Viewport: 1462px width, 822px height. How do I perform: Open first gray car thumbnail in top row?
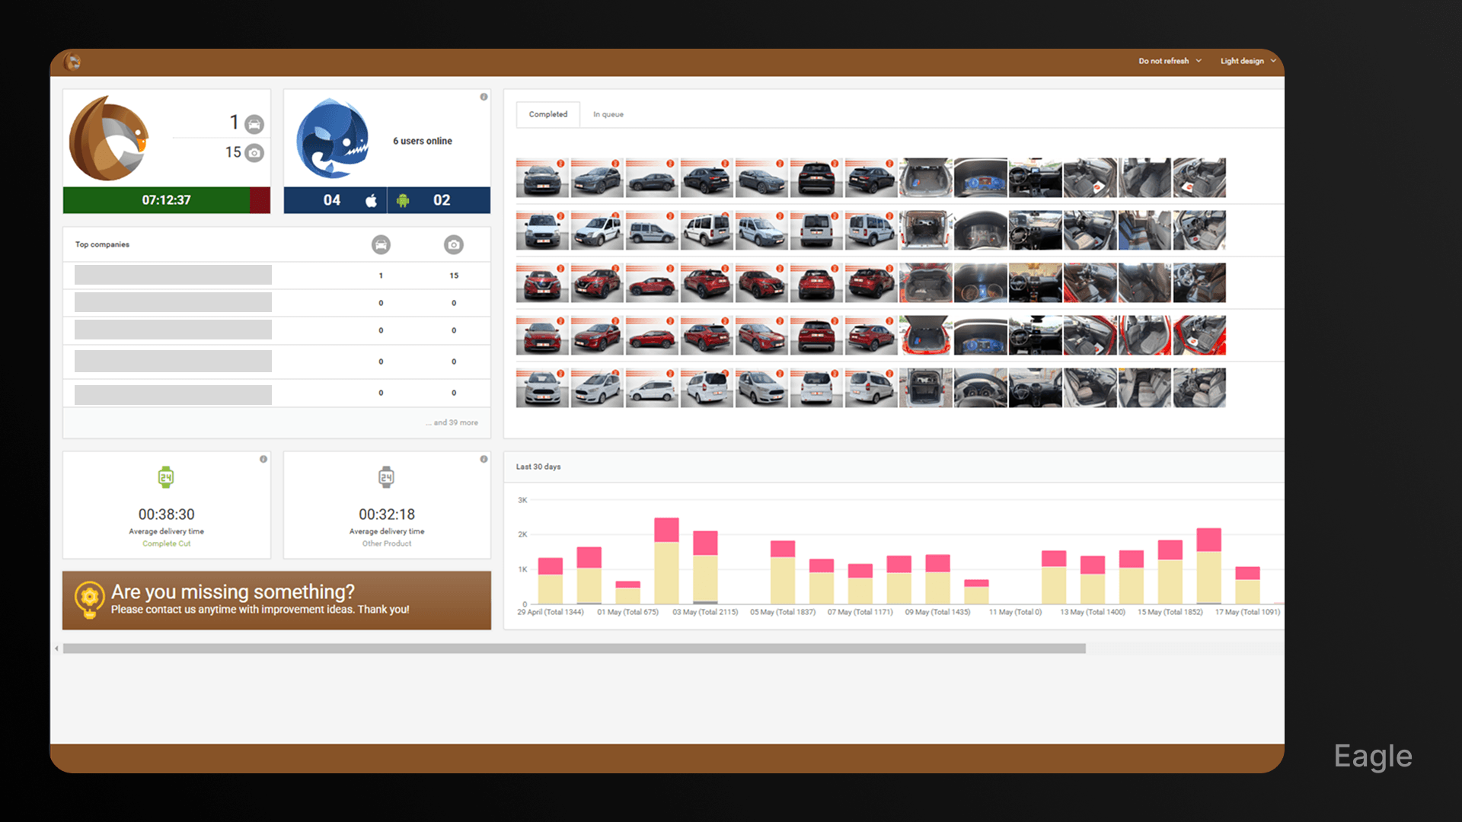pyautogui.click(x=541, y=178)
